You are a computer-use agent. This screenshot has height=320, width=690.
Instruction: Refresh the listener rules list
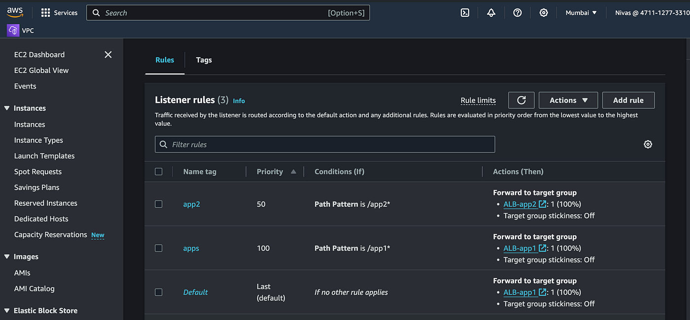coord(521,100)
